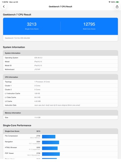Image resolution: width=121 pixels, height=162 pixels.
Task: Select the Geekbench 7 CPU Result page heading
Action: [17, 15]
